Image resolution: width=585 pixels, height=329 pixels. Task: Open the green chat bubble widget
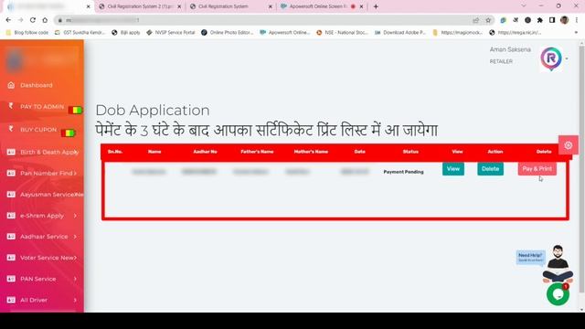pyautogui.click(x=558, y=294)
